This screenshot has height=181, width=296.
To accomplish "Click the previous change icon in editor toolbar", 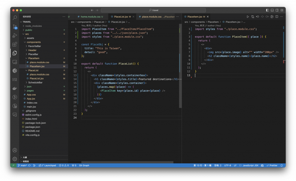I will (x=258, y=17).
